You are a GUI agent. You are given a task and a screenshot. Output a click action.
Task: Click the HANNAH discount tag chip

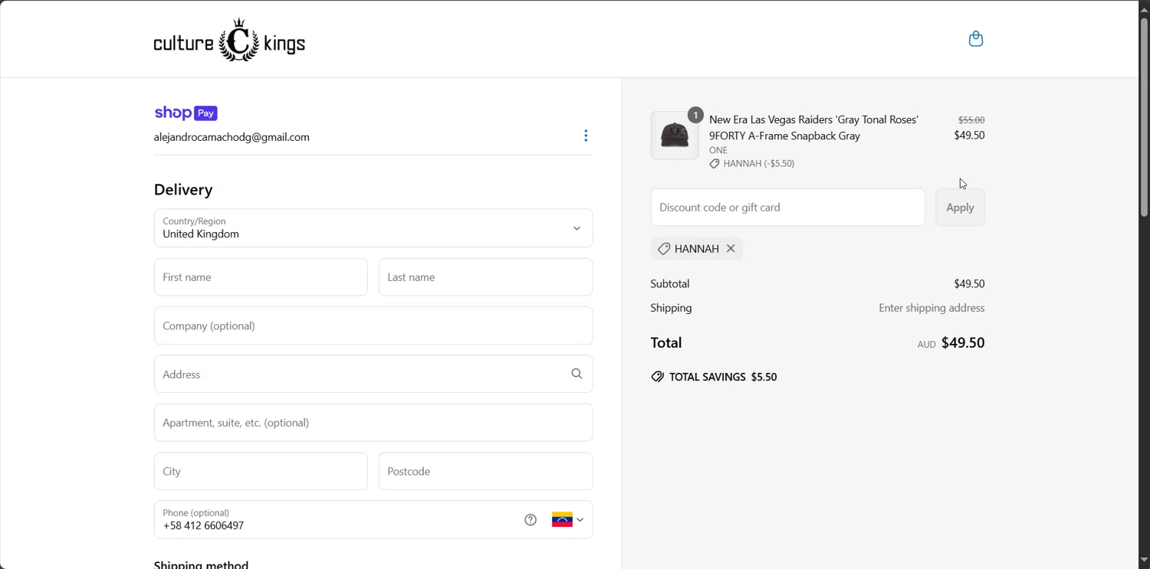(x=696, y=248)
